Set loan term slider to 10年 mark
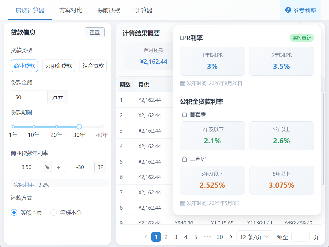329x247 pixels. tap(34, 127)
